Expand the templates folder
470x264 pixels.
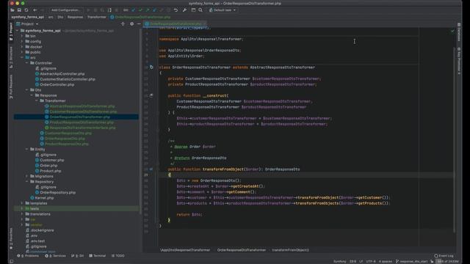22,203
